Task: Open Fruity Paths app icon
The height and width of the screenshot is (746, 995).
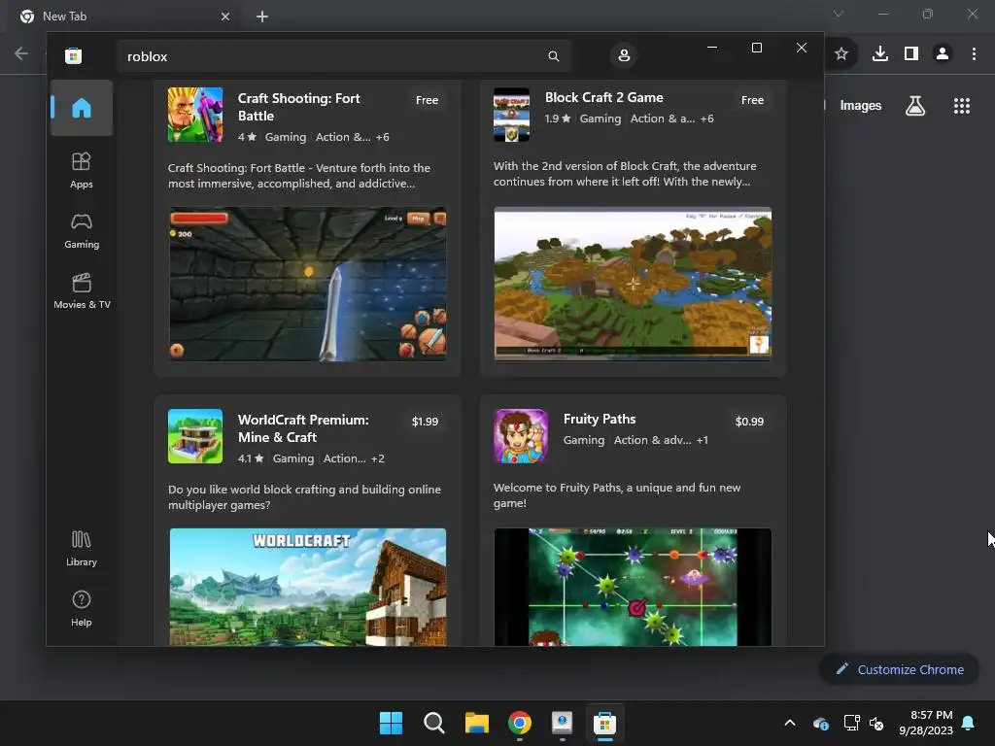Action: click(521, 436)
